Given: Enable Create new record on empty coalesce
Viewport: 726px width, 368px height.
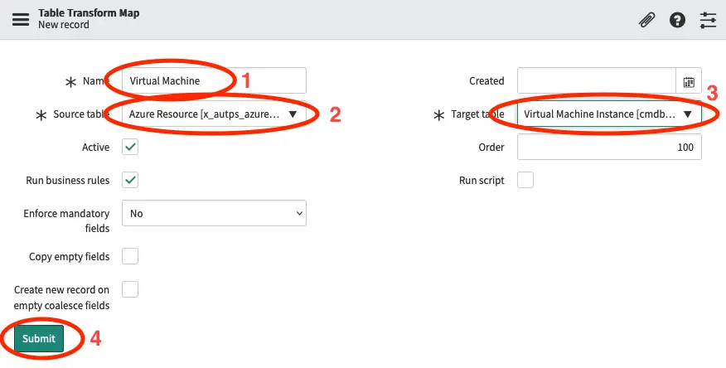Looking at the screenshot, I should pos(130,289).
